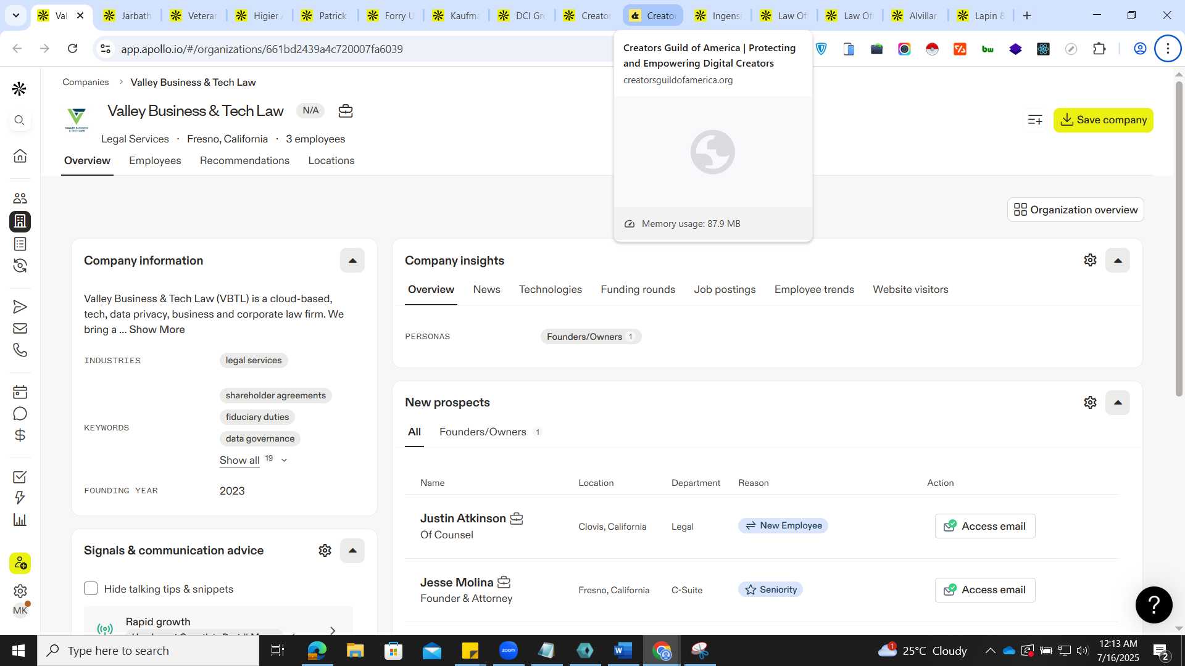
Task: Open the Job postings tab
Action: (725, 289)
